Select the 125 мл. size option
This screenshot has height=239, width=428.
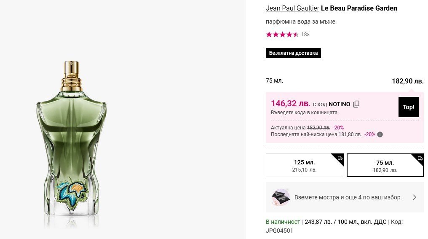tap(304, 166)
